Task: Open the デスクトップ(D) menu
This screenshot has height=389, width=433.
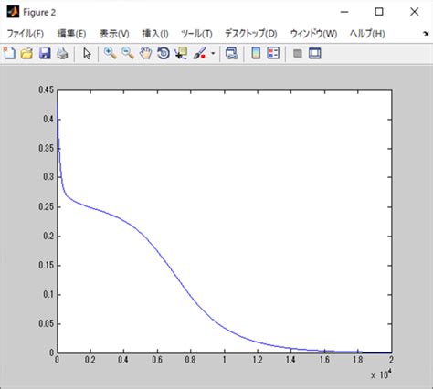Action: (x=251, y=34)
